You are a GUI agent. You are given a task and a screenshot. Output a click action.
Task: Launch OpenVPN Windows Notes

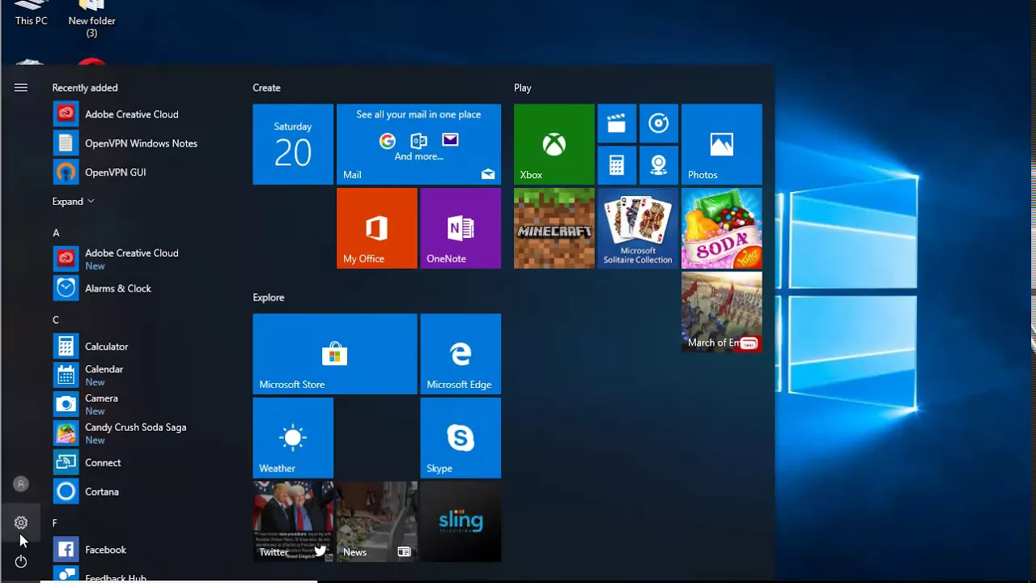(146, 143)
